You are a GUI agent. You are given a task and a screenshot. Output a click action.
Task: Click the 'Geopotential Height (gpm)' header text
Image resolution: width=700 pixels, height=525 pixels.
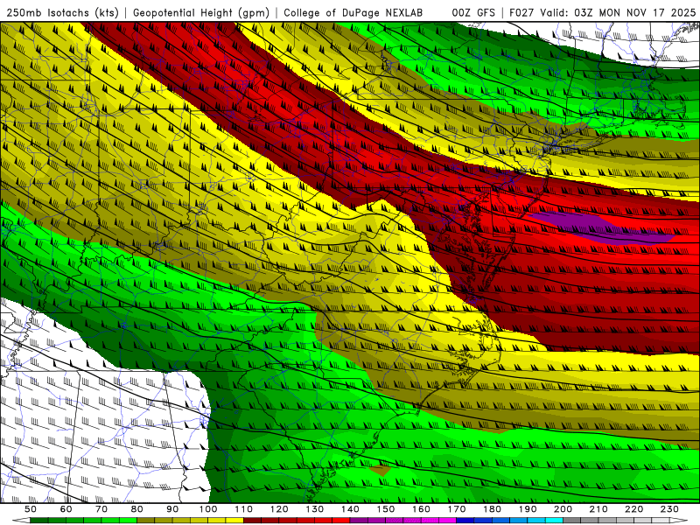(201, 12)
